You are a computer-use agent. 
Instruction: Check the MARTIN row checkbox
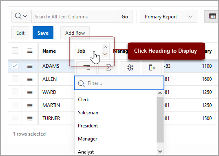tap(15, 105)
